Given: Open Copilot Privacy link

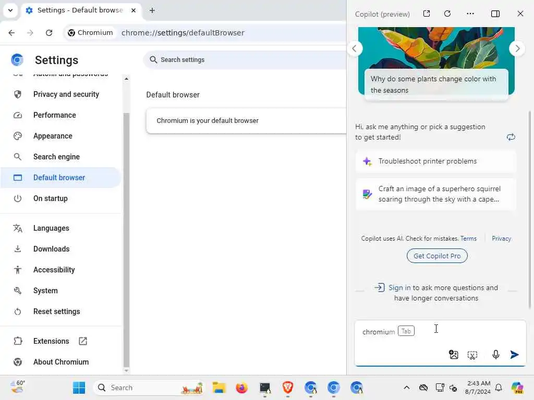Looking at the screenshot, I should (501, 239).
